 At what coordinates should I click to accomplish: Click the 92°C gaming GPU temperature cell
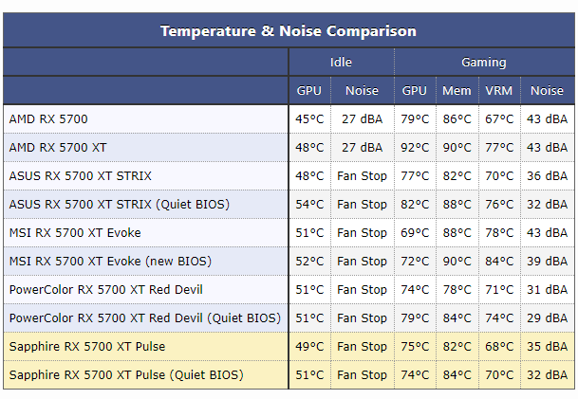tap(415, 148)
